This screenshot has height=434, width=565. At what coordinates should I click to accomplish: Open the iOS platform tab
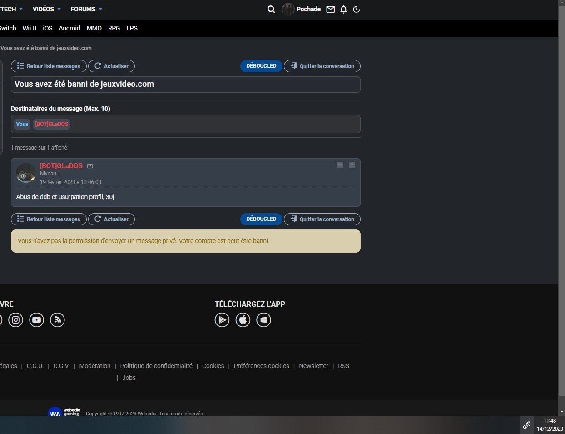pyautogui.click(x=48, y=28)
